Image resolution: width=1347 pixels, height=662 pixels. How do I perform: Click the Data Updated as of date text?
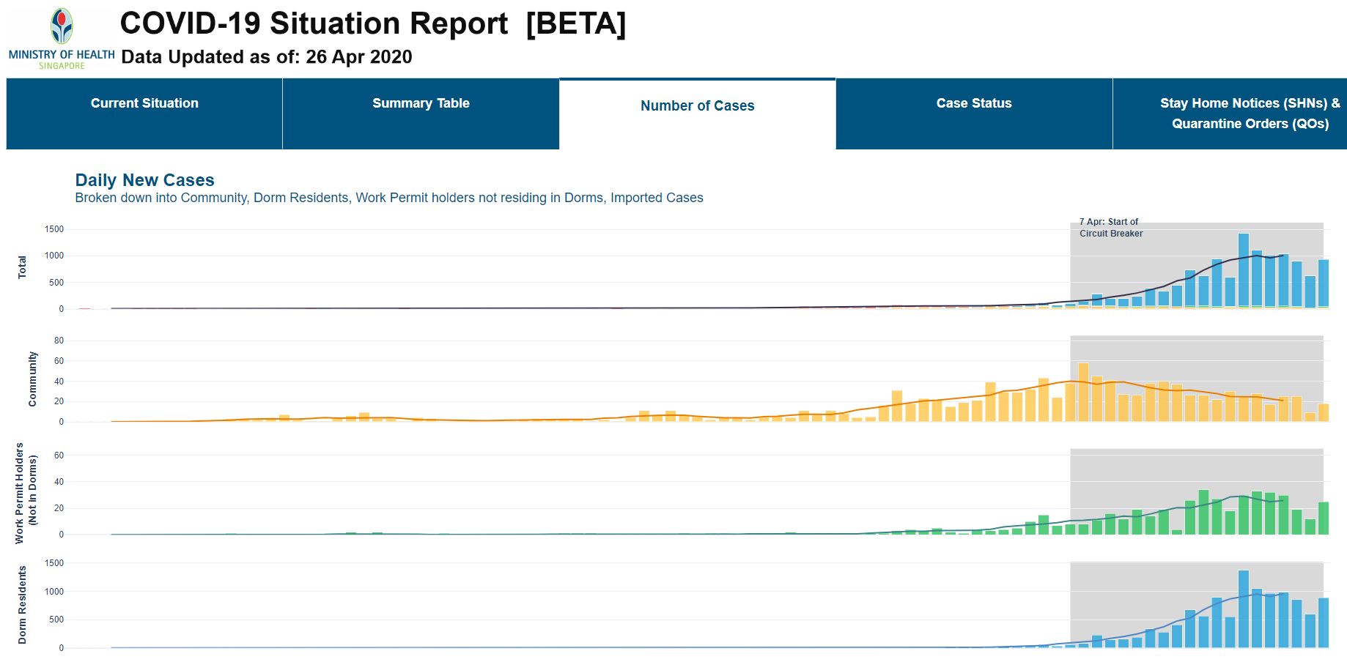266,57
